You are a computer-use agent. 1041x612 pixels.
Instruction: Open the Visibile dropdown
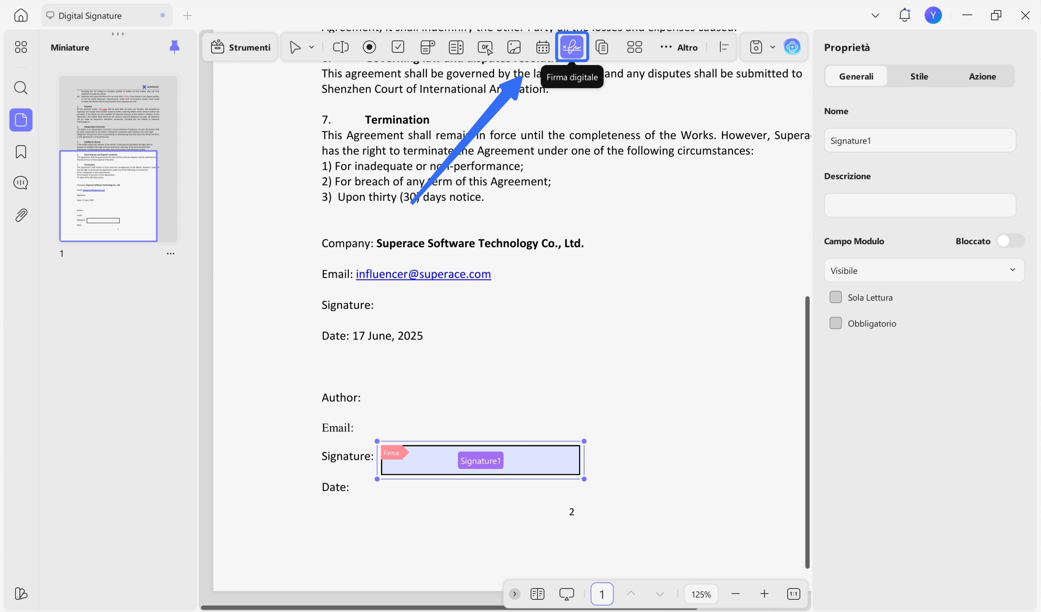924,271
